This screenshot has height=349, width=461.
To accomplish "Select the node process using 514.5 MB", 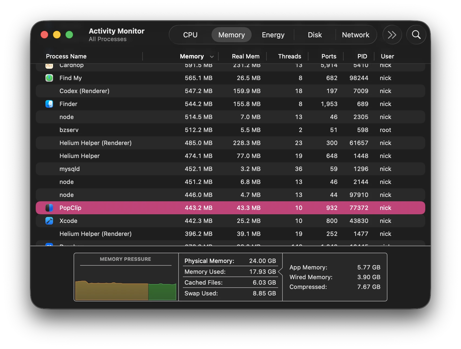I will [230, 117].
